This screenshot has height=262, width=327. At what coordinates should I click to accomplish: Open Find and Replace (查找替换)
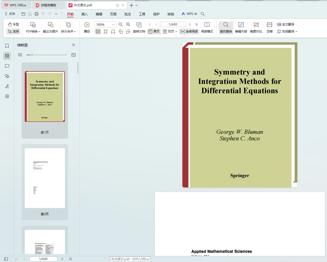tap(226, 28)
